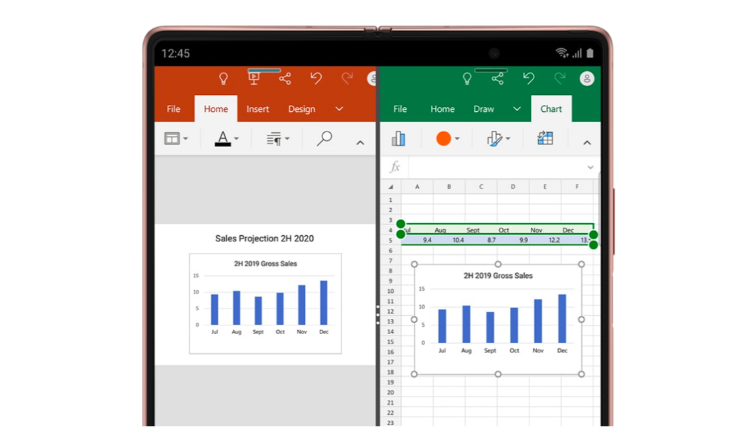Viewport: 742px width, 427px height.
Task: Open PowerPoint File menu
Action: 173,109
